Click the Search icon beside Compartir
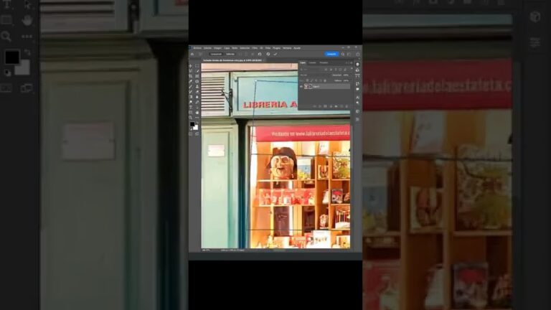The image size is (551, 310). [x=343, y=54]
